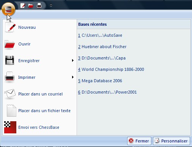
Task: Click the printer icon in quick access toolbar
Action: click(x=39, y=6)
